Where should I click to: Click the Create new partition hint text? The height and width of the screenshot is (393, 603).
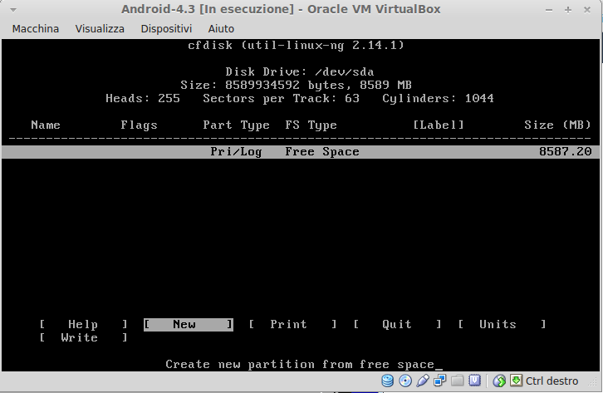pos(300,364)
